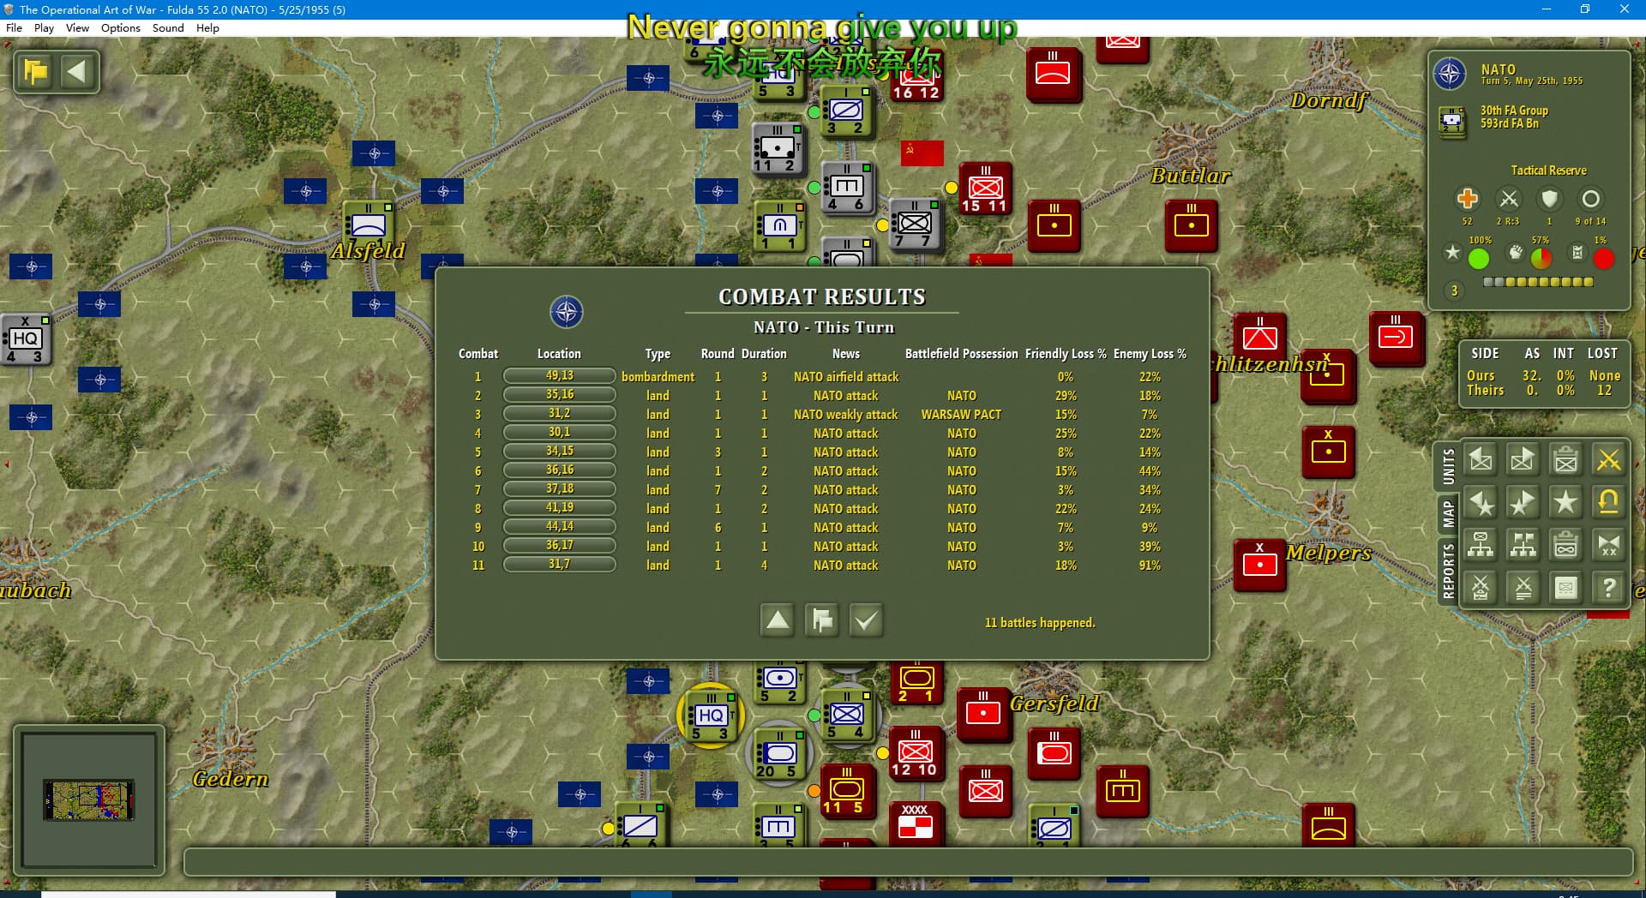Click location button 35,16 for combat 2
Image resolution: width=1646 pixels, height=898 pixels.
559,394
